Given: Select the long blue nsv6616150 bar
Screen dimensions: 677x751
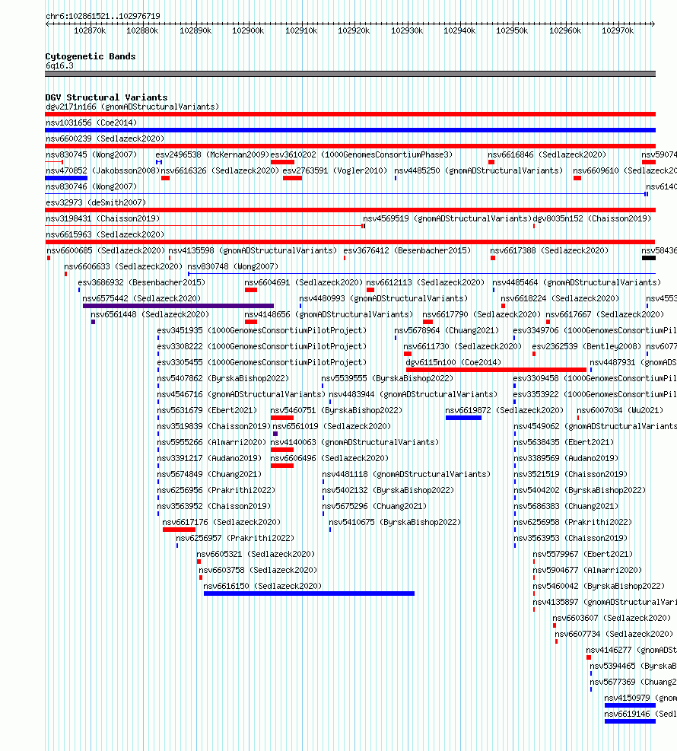Looking at the screenshot, I should 309,593.
